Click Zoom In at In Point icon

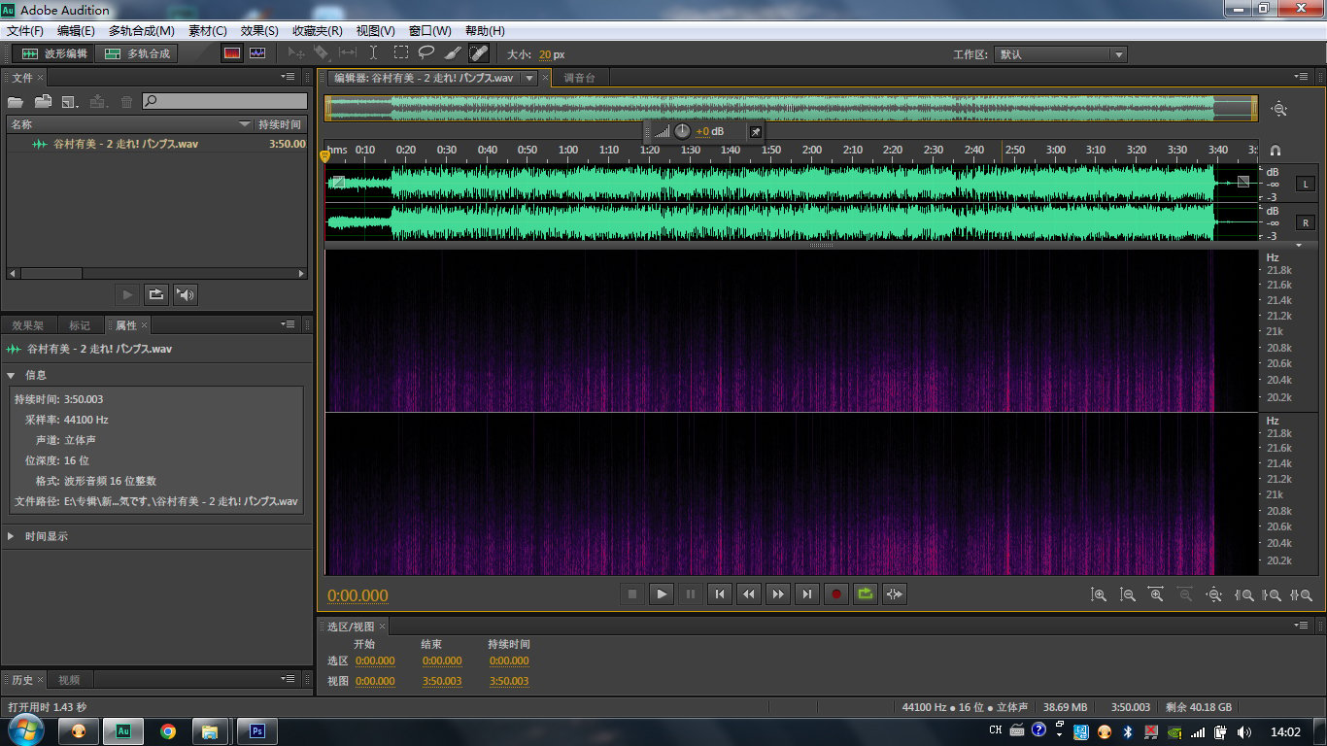pos(1243,594)
